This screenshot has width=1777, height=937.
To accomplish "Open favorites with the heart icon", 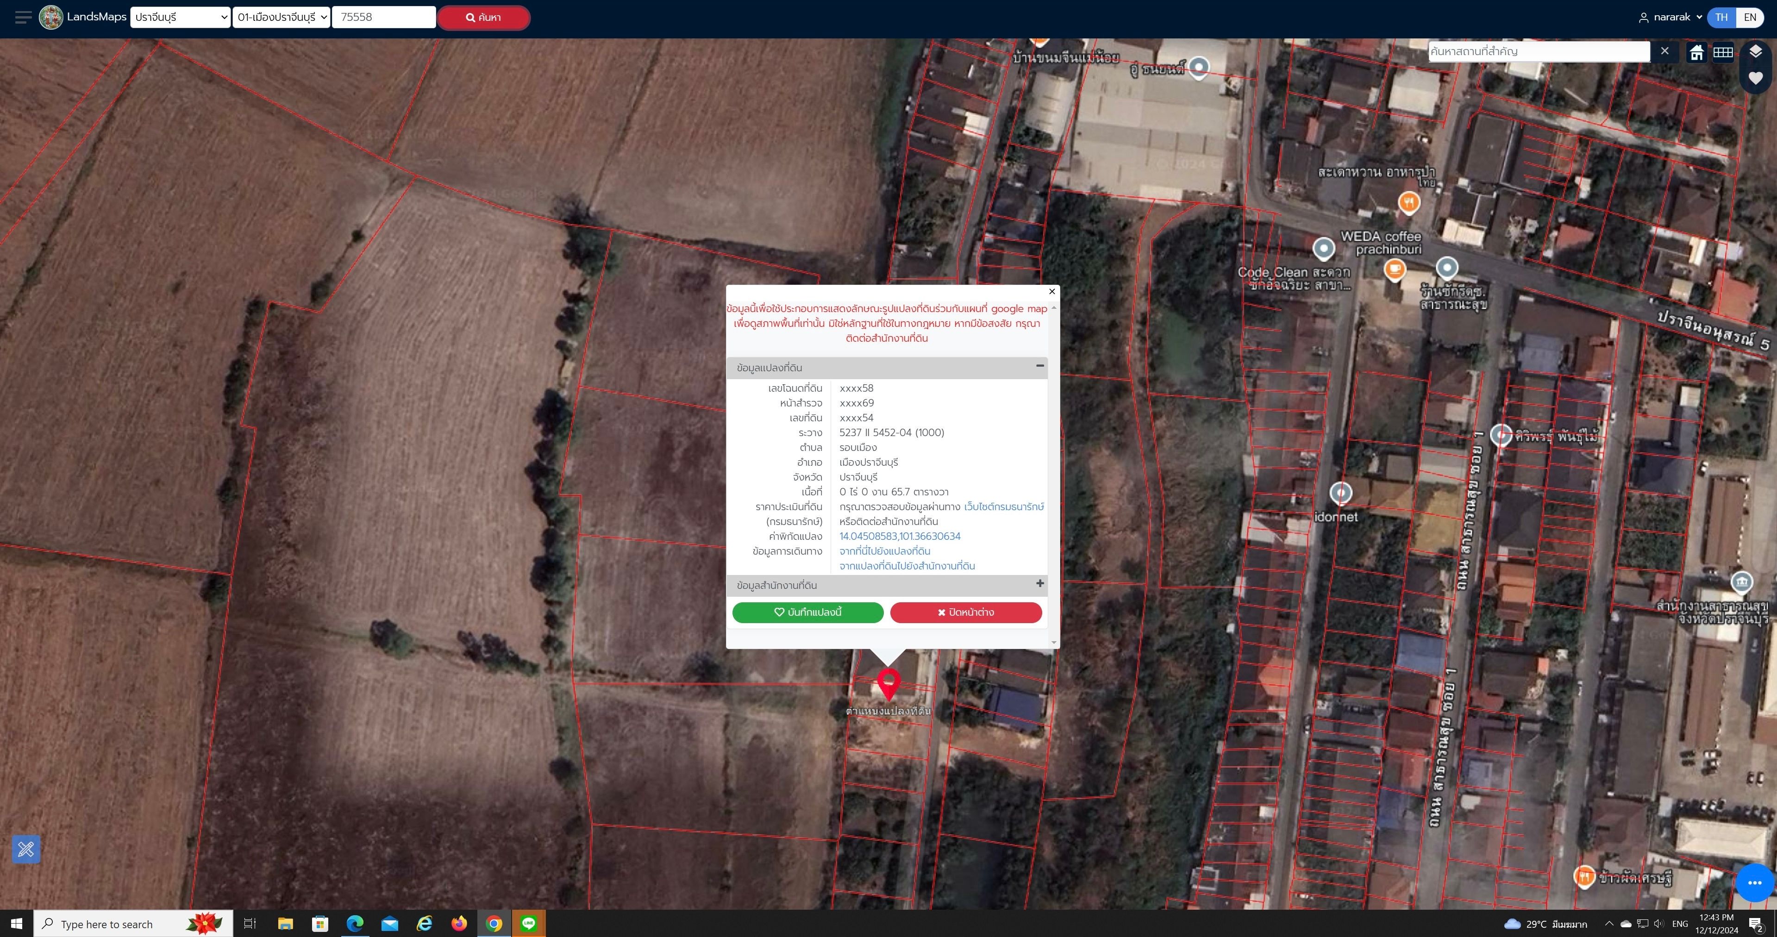I will [1756, 78].
